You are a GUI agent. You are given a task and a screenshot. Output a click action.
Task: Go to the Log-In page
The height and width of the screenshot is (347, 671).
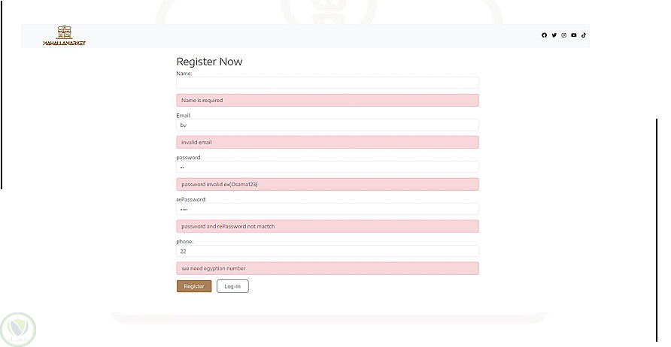[232, 286]
